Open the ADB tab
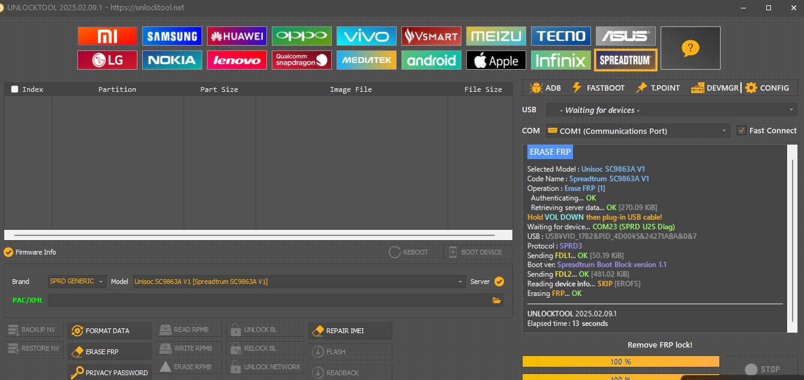The height and width of the screenshot is (380, 804). 545,88
